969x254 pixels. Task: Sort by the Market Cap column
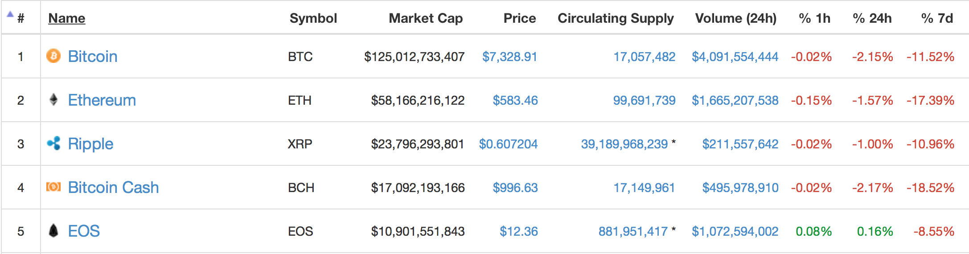[425, 18]
